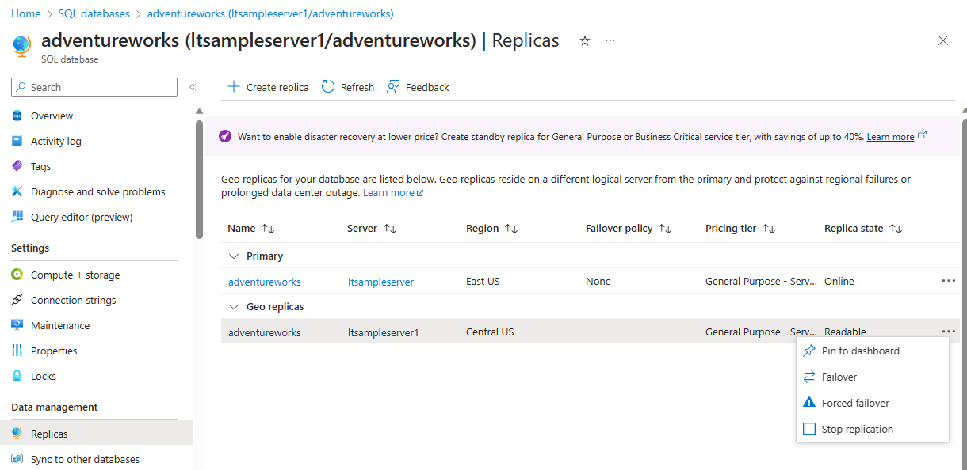
Task: Open Sync to other databases page
Action: tap(85, 459)
